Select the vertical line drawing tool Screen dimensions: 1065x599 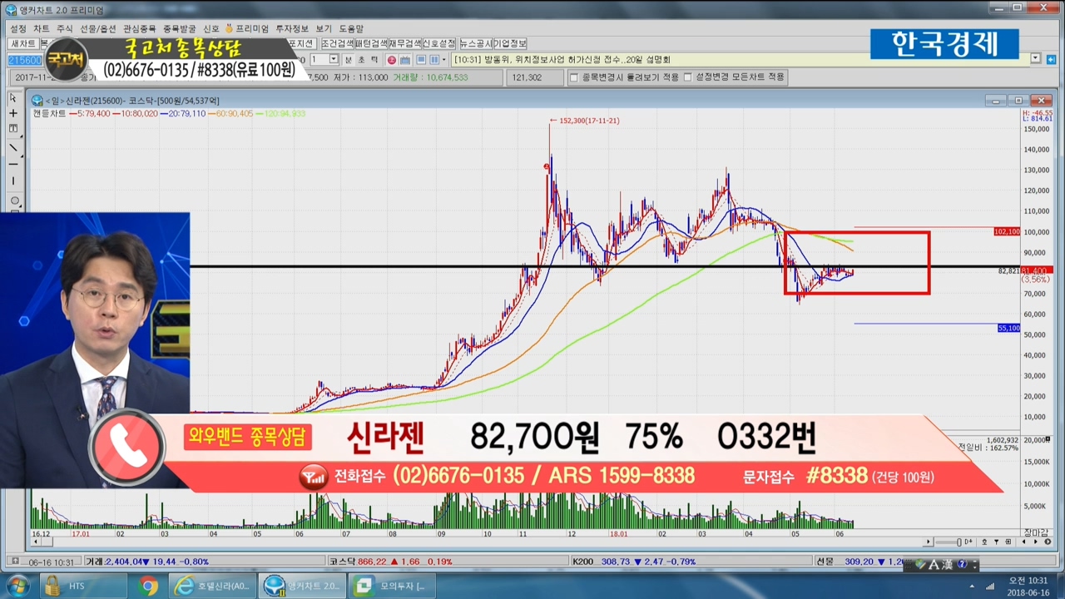point(13,181)
